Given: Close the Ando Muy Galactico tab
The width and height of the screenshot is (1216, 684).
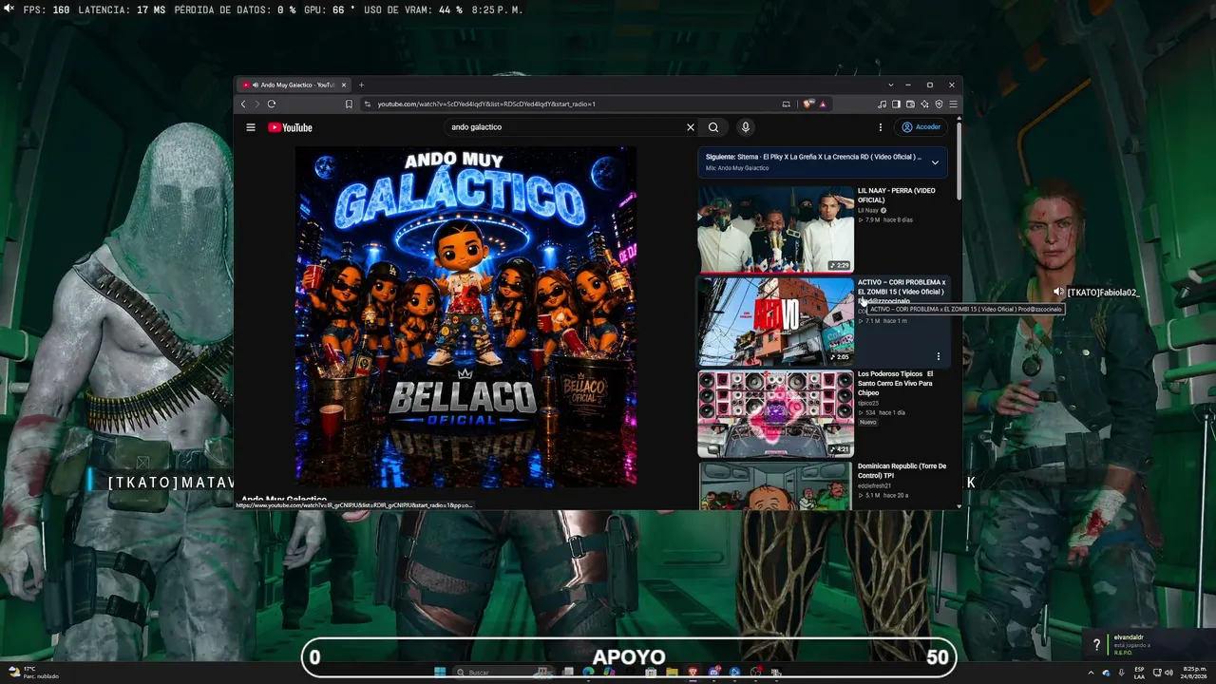Looking at the screenshot, I should (343, 85).
